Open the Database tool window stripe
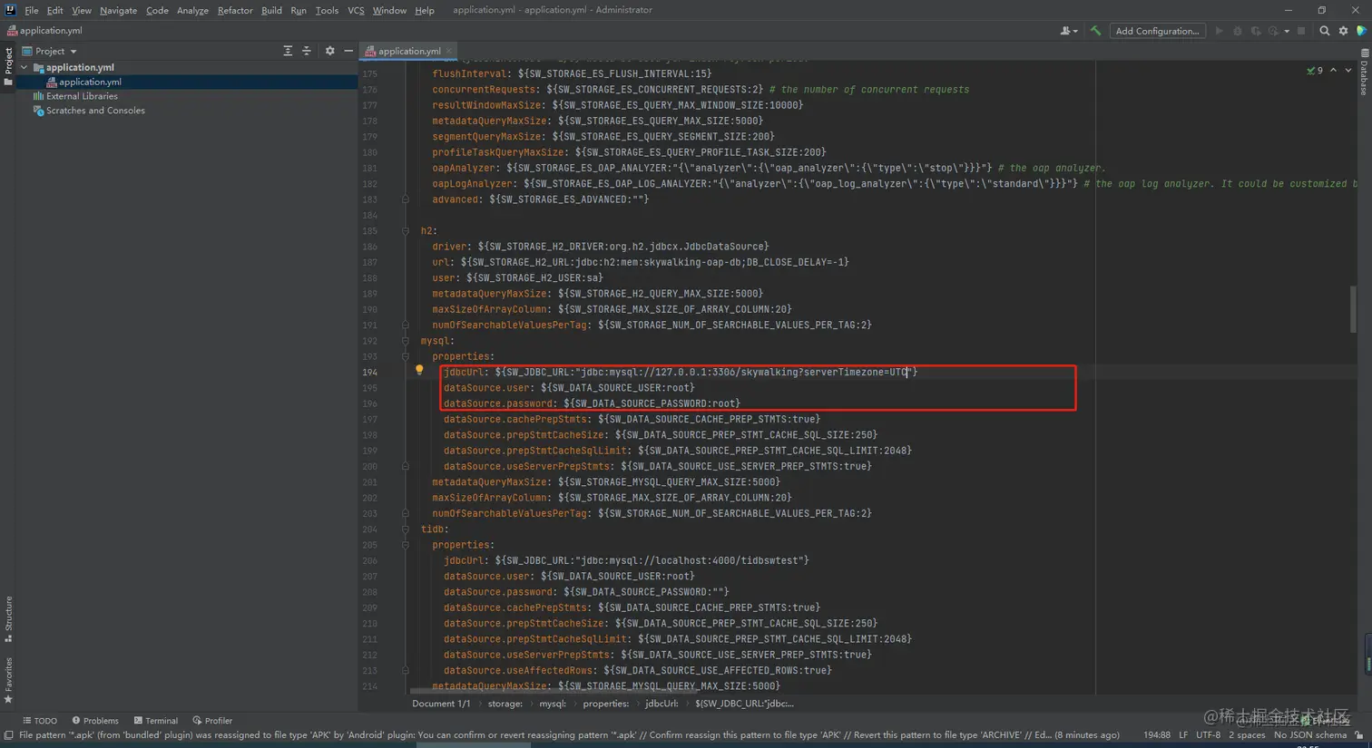The image size is (1372, 748). point(1364,73)
